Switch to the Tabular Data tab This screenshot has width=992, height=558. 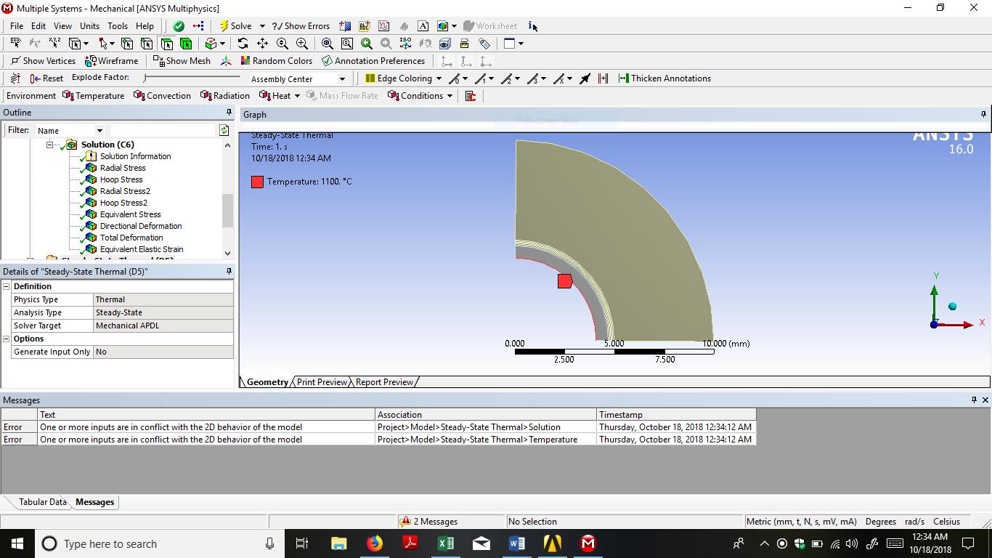42,502
